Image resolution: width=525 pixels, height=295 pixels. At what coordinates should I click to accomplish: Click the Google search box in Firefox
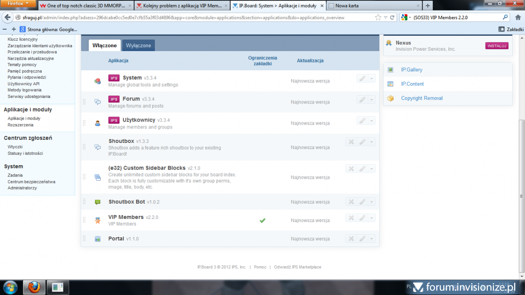coord(455,17)
